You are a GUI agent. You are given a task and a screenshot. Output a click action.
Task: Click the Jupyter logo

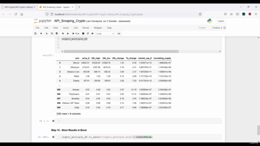coord(43,21)
